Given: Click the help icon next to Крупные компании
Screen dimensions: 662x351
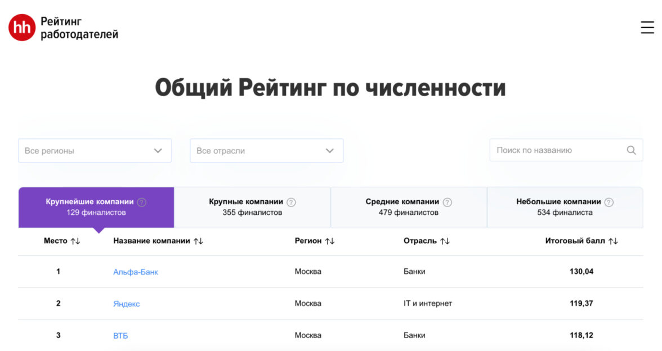Looking at the screenshot, I should pyautogui.click(x=291, y=201).
